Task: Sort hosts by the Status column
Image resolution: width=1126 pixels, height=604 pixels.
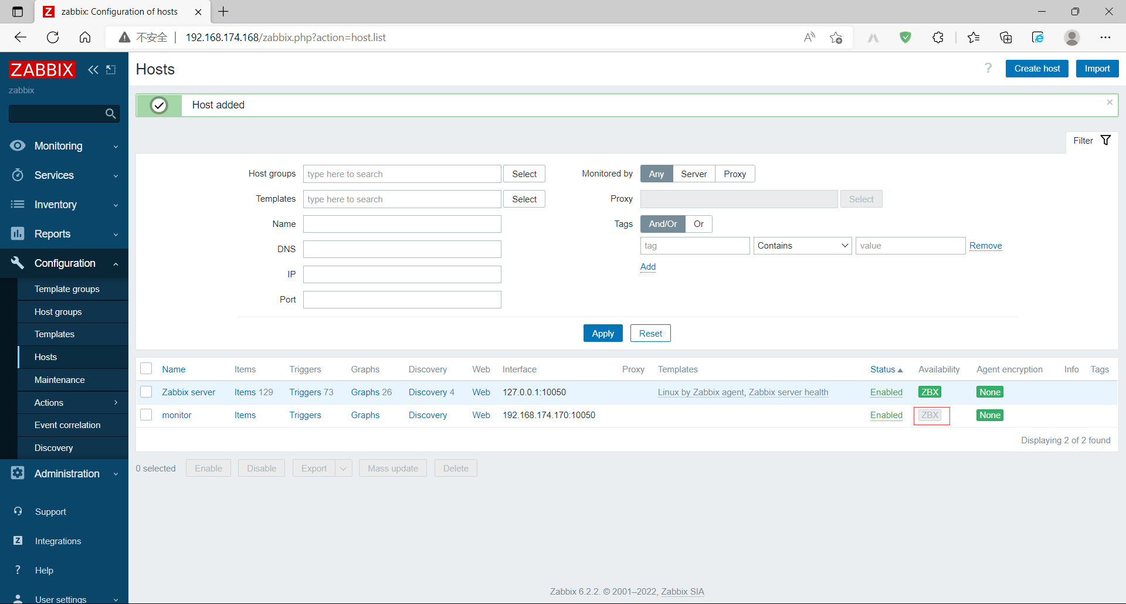Action: point(886,369)
